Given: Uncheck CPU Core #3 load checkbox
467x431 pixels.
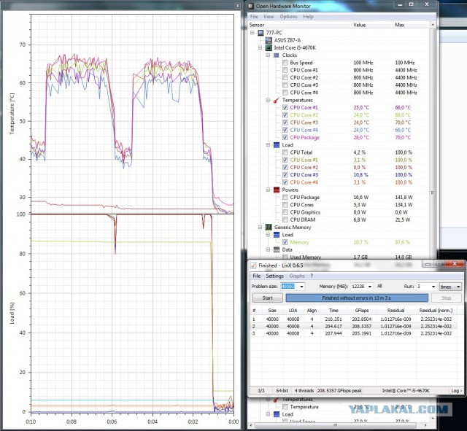Looking at the screenshot, I should [285, 175].
